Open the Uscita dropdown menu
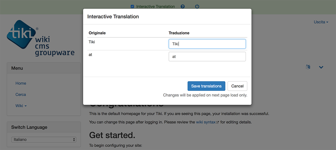Image resolution: width=336 pixels, height=150 pixels. [321, 22]
